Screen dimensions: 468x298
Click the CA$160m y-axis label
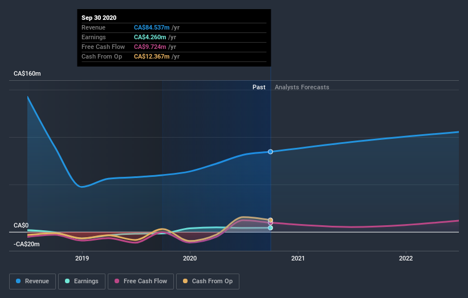27,73
